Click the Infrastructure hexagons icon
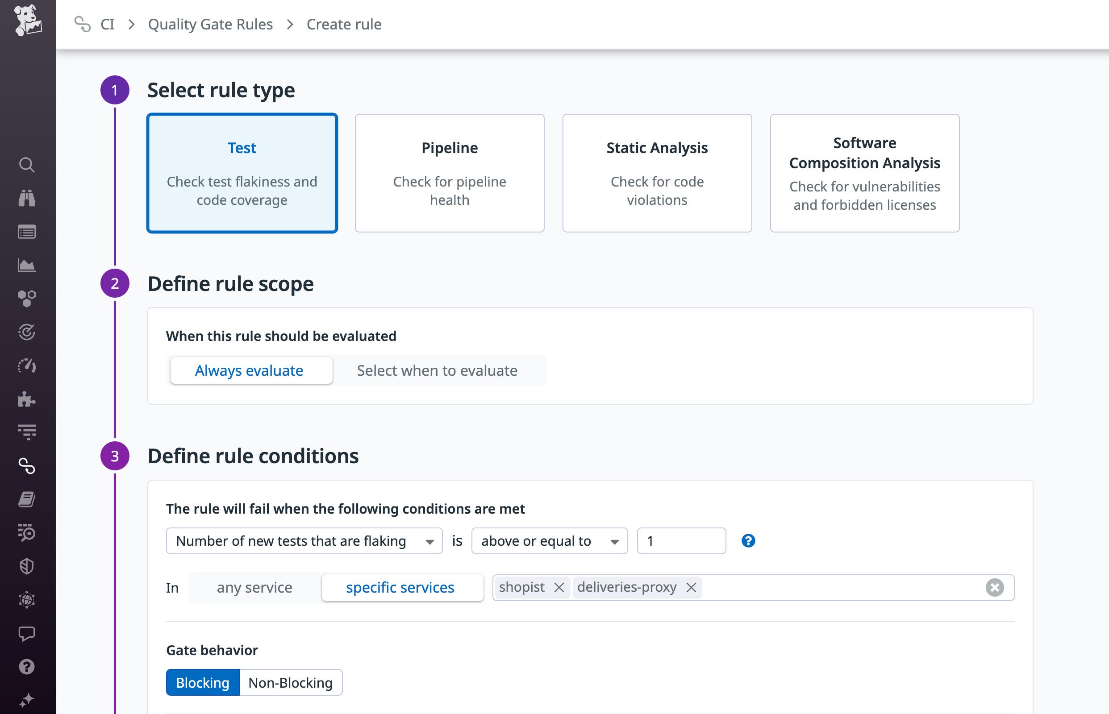 [x=27, y=299]
